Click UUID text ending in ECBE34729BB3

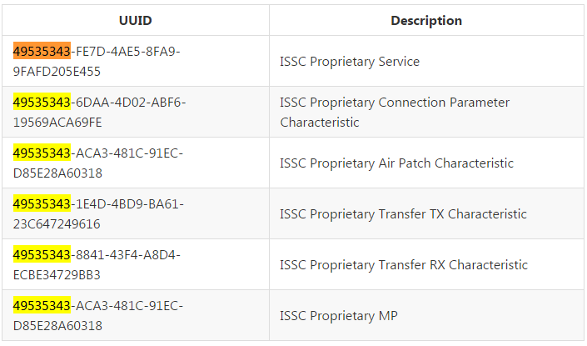coord(57,275)
